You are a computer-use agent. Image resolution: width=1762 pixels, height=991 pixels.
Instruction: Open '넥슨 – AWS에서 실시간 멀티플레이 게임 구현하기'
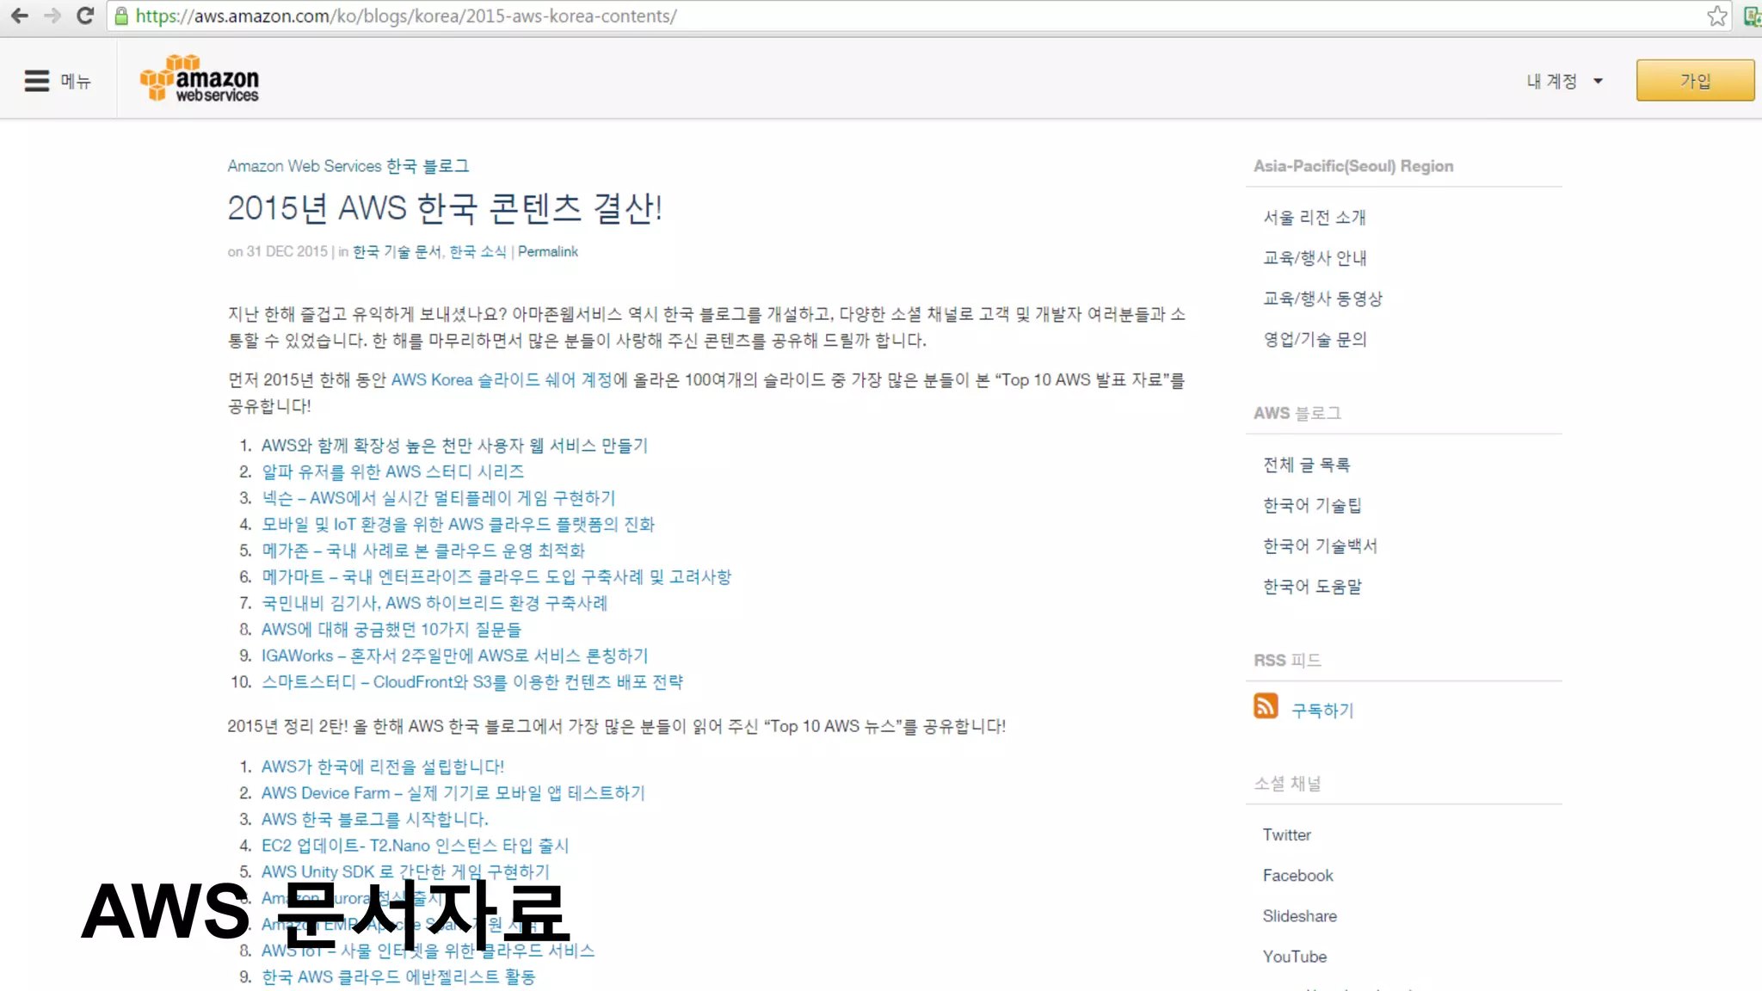[x=439, y=498]
